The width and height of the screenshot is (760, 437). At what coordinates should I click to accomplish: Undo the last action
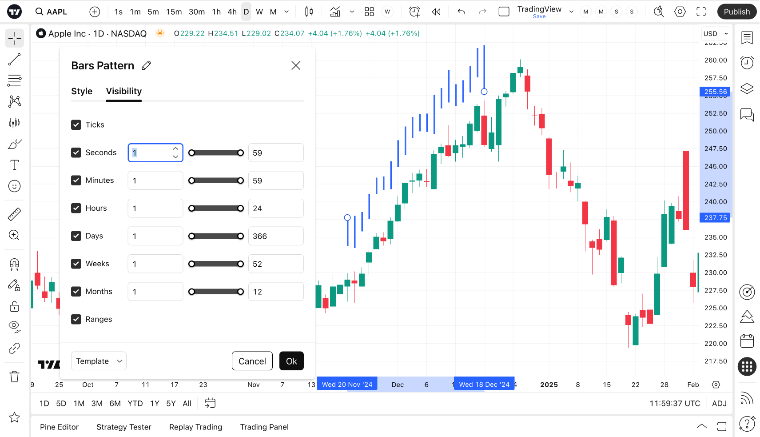tap(462, 12)
